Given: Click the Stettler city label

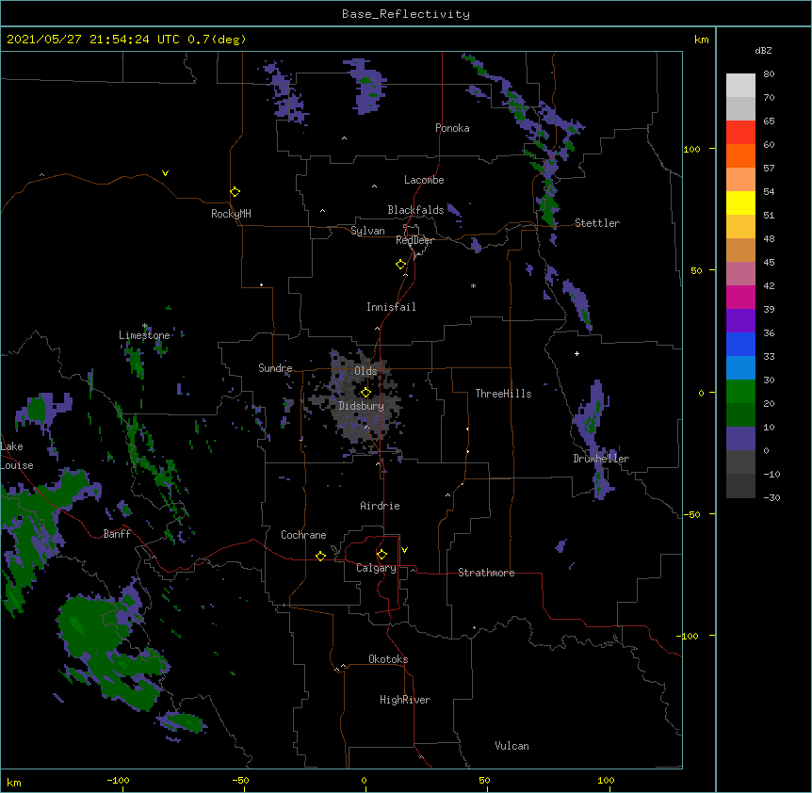Looking at the screenshot, I should [x=597, y=223].
